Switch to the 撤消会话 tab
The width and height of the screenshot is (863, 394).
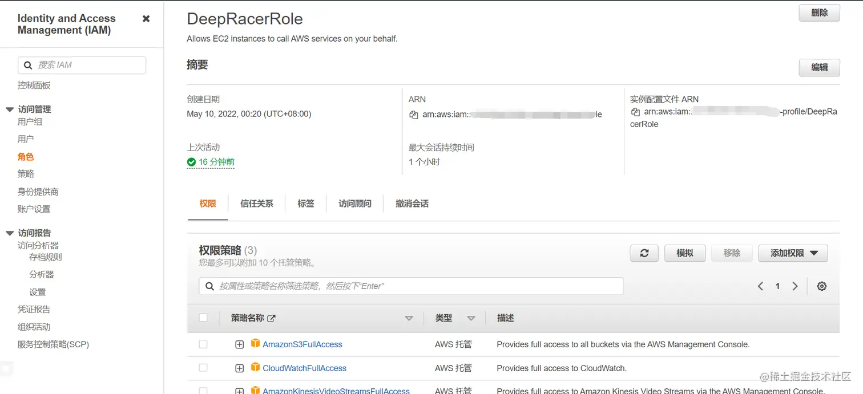(x=412, y=204)
